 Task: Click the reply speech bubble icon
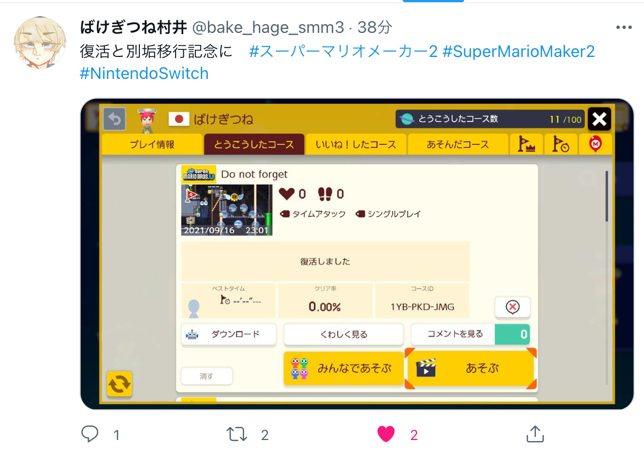click(89, 434)
